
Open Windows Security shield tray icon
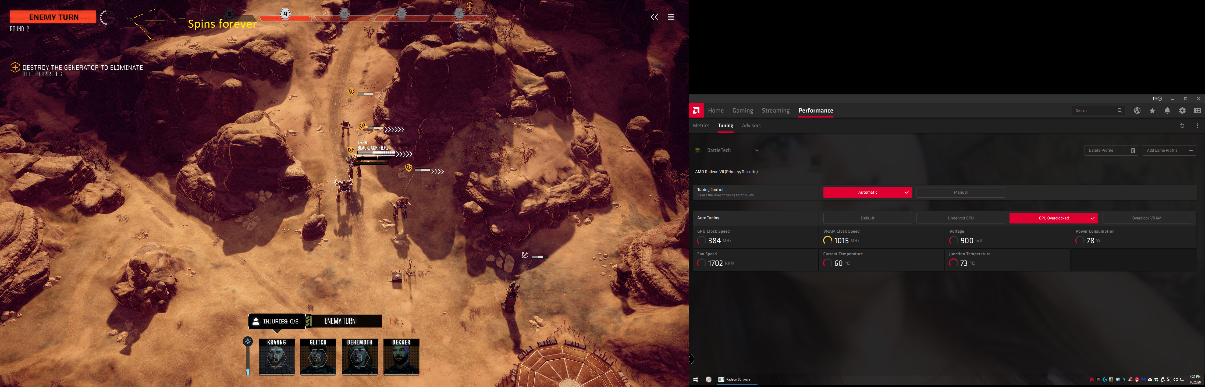1156,379
